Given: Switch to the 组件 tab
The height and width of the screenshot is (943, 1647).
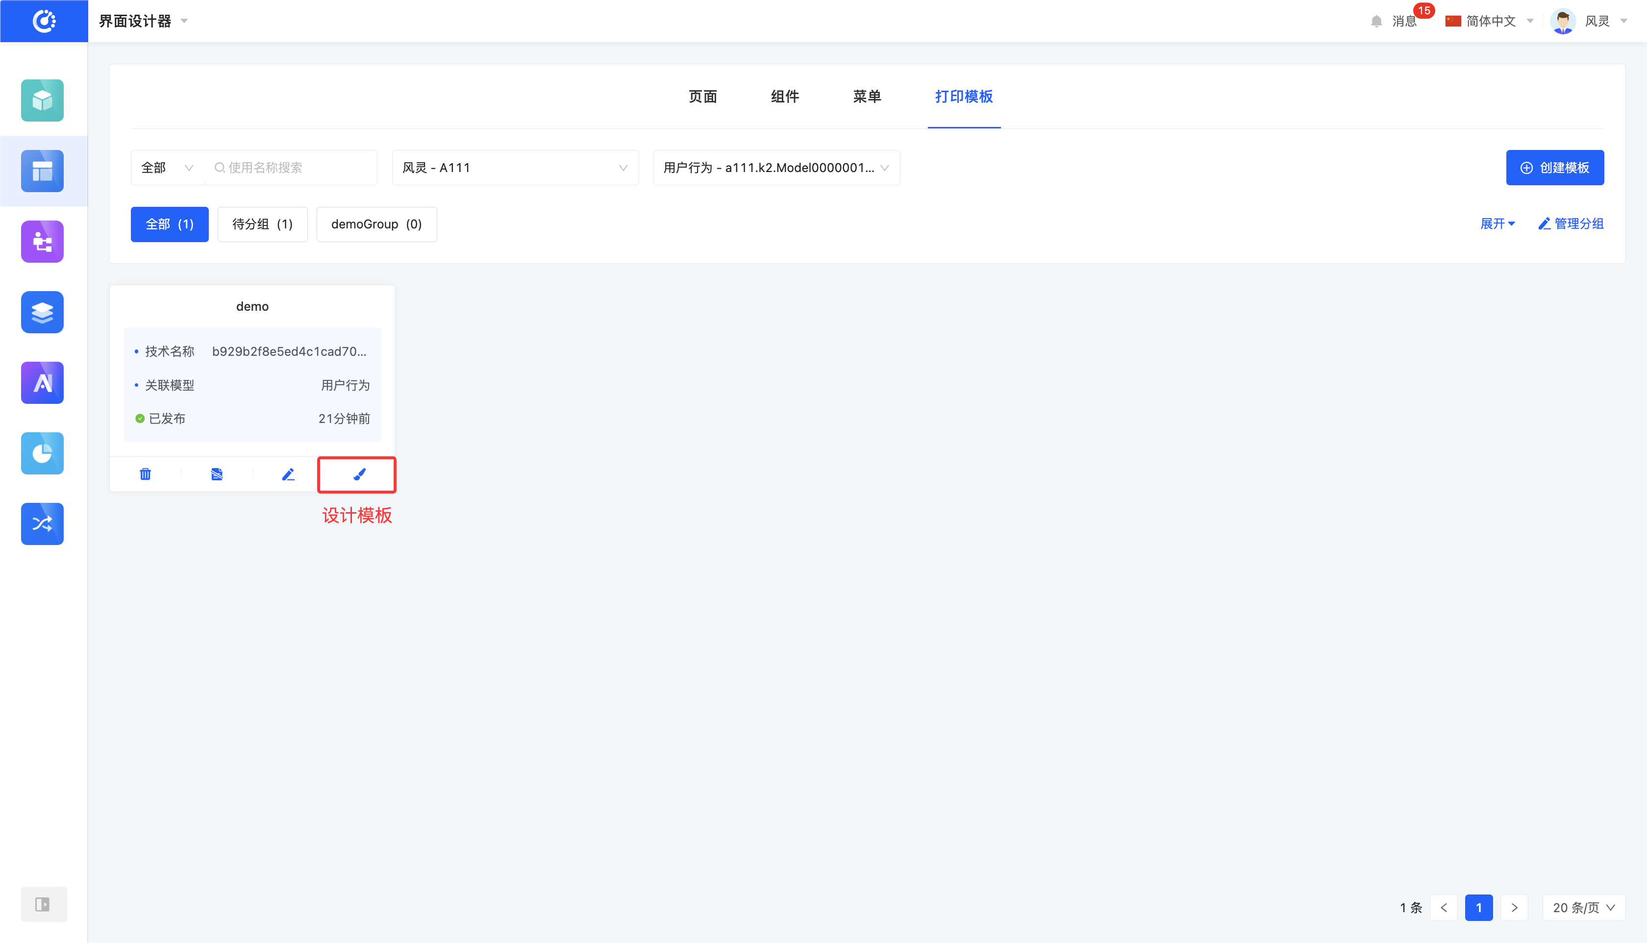Looking at the screenshot, I should [x=785, y=97].
